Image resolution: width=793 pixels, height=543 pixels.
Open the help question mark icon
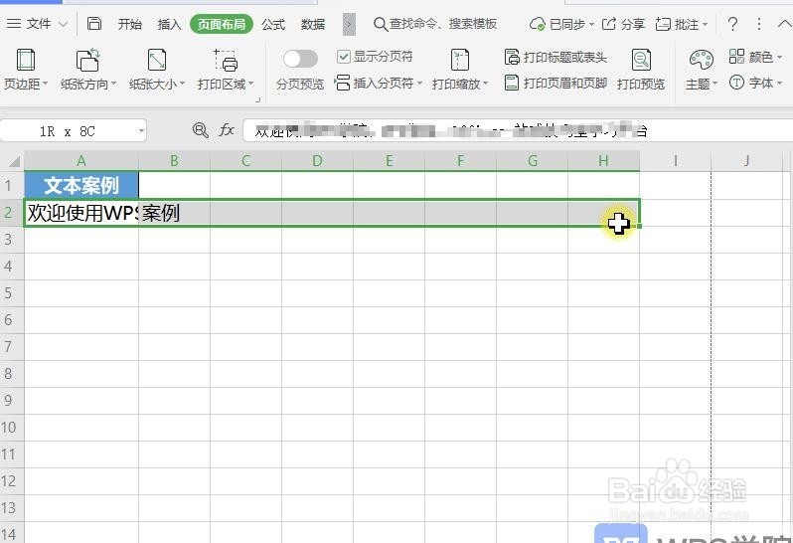tap(732, 24)
